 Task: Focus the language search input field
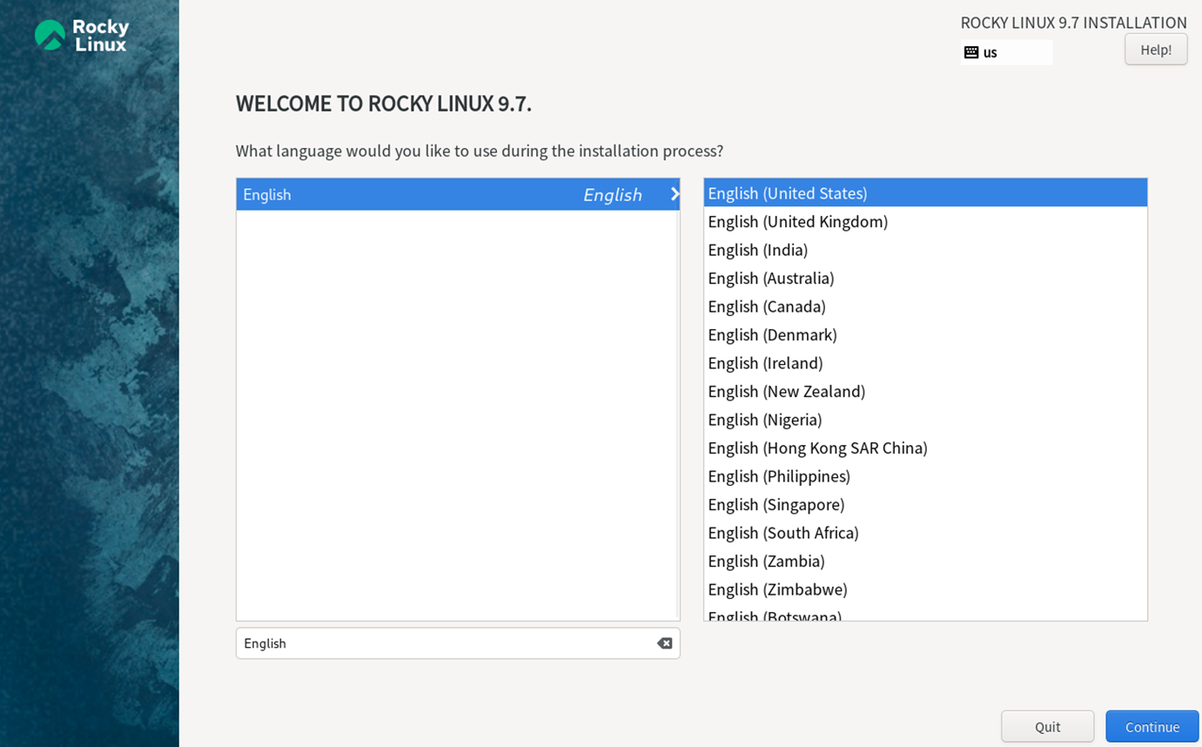point(458,643)
